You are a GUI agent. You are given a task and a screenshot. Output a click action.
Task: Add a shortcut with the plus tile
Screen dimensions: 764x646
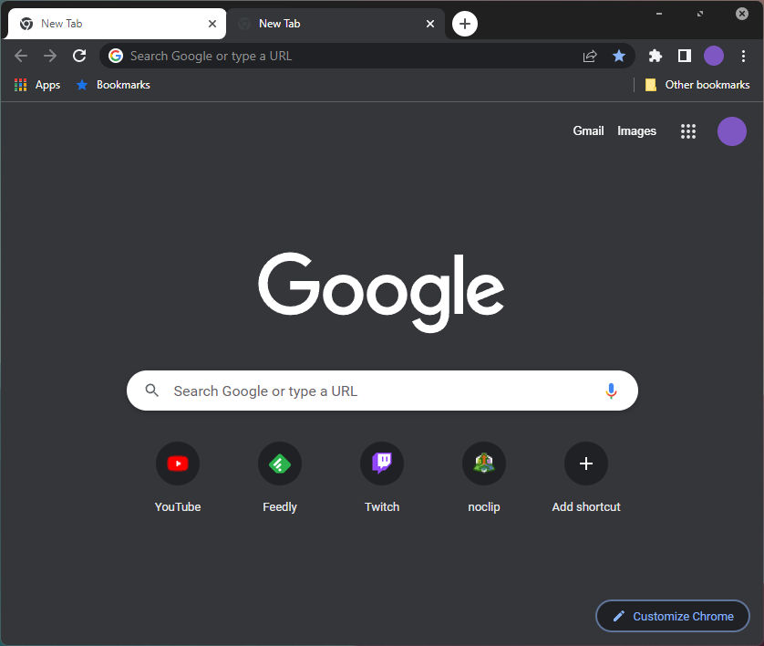pos(586,478)
